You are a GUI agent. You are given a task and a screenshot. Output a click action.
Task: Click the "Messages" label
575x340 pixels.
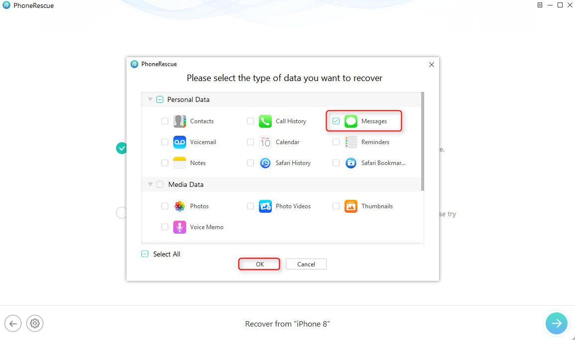(374, 121)
